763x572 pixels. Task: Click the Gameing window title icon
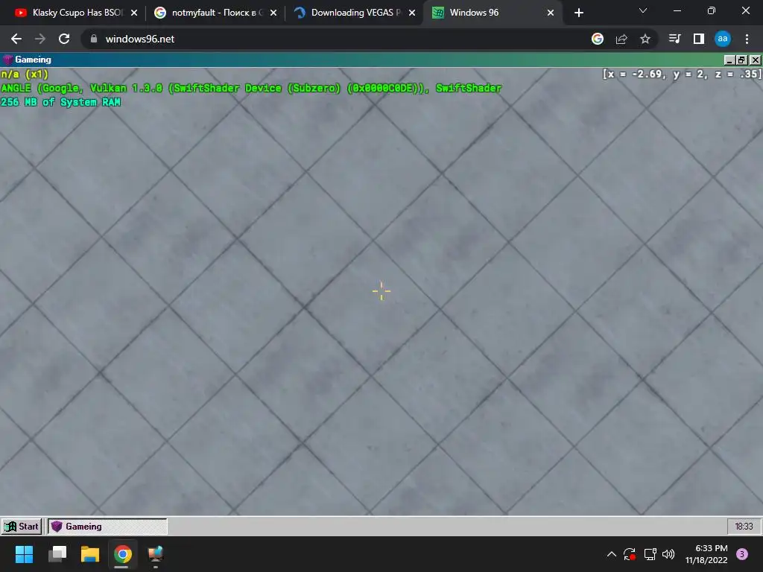coord(7,60)
